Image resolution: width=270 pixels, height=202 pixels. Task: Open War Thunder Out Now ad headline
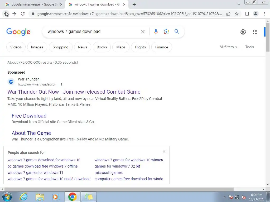[x=74, y=92]
